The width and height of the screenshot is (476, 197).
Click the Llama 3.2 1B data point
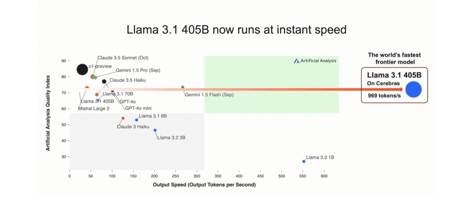304,161
